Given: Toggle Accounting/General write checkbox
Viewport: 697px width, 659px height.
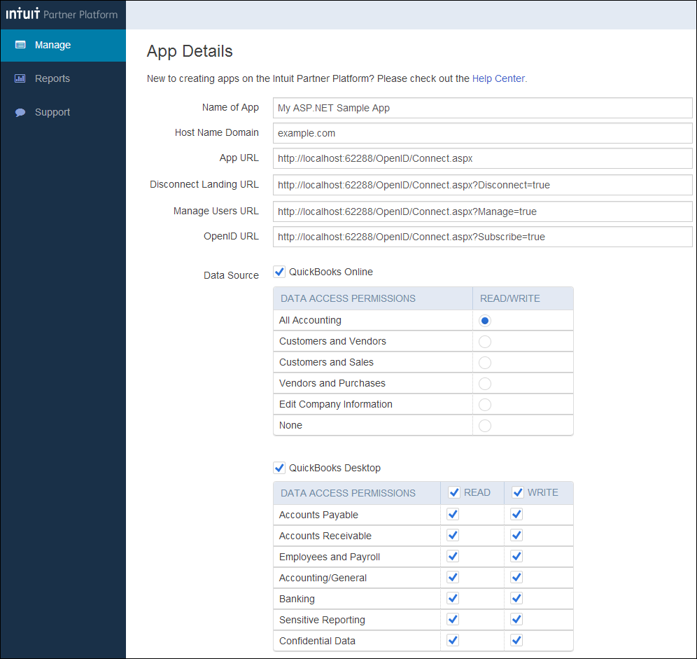Looking at the screenshot, I should pyautogui.click(x=516, y=578).
